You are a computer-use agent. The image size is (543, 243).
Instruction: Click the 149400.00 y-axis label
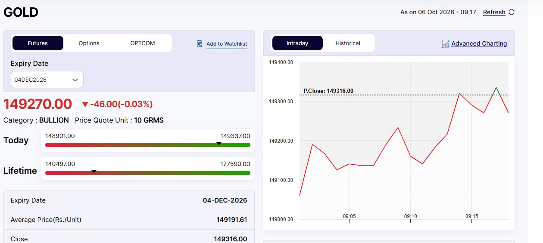coord(281,62)
